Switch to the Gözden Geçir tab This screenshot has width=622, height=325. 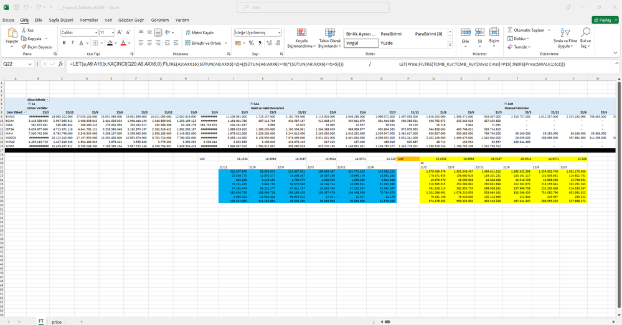click(131, 20)
